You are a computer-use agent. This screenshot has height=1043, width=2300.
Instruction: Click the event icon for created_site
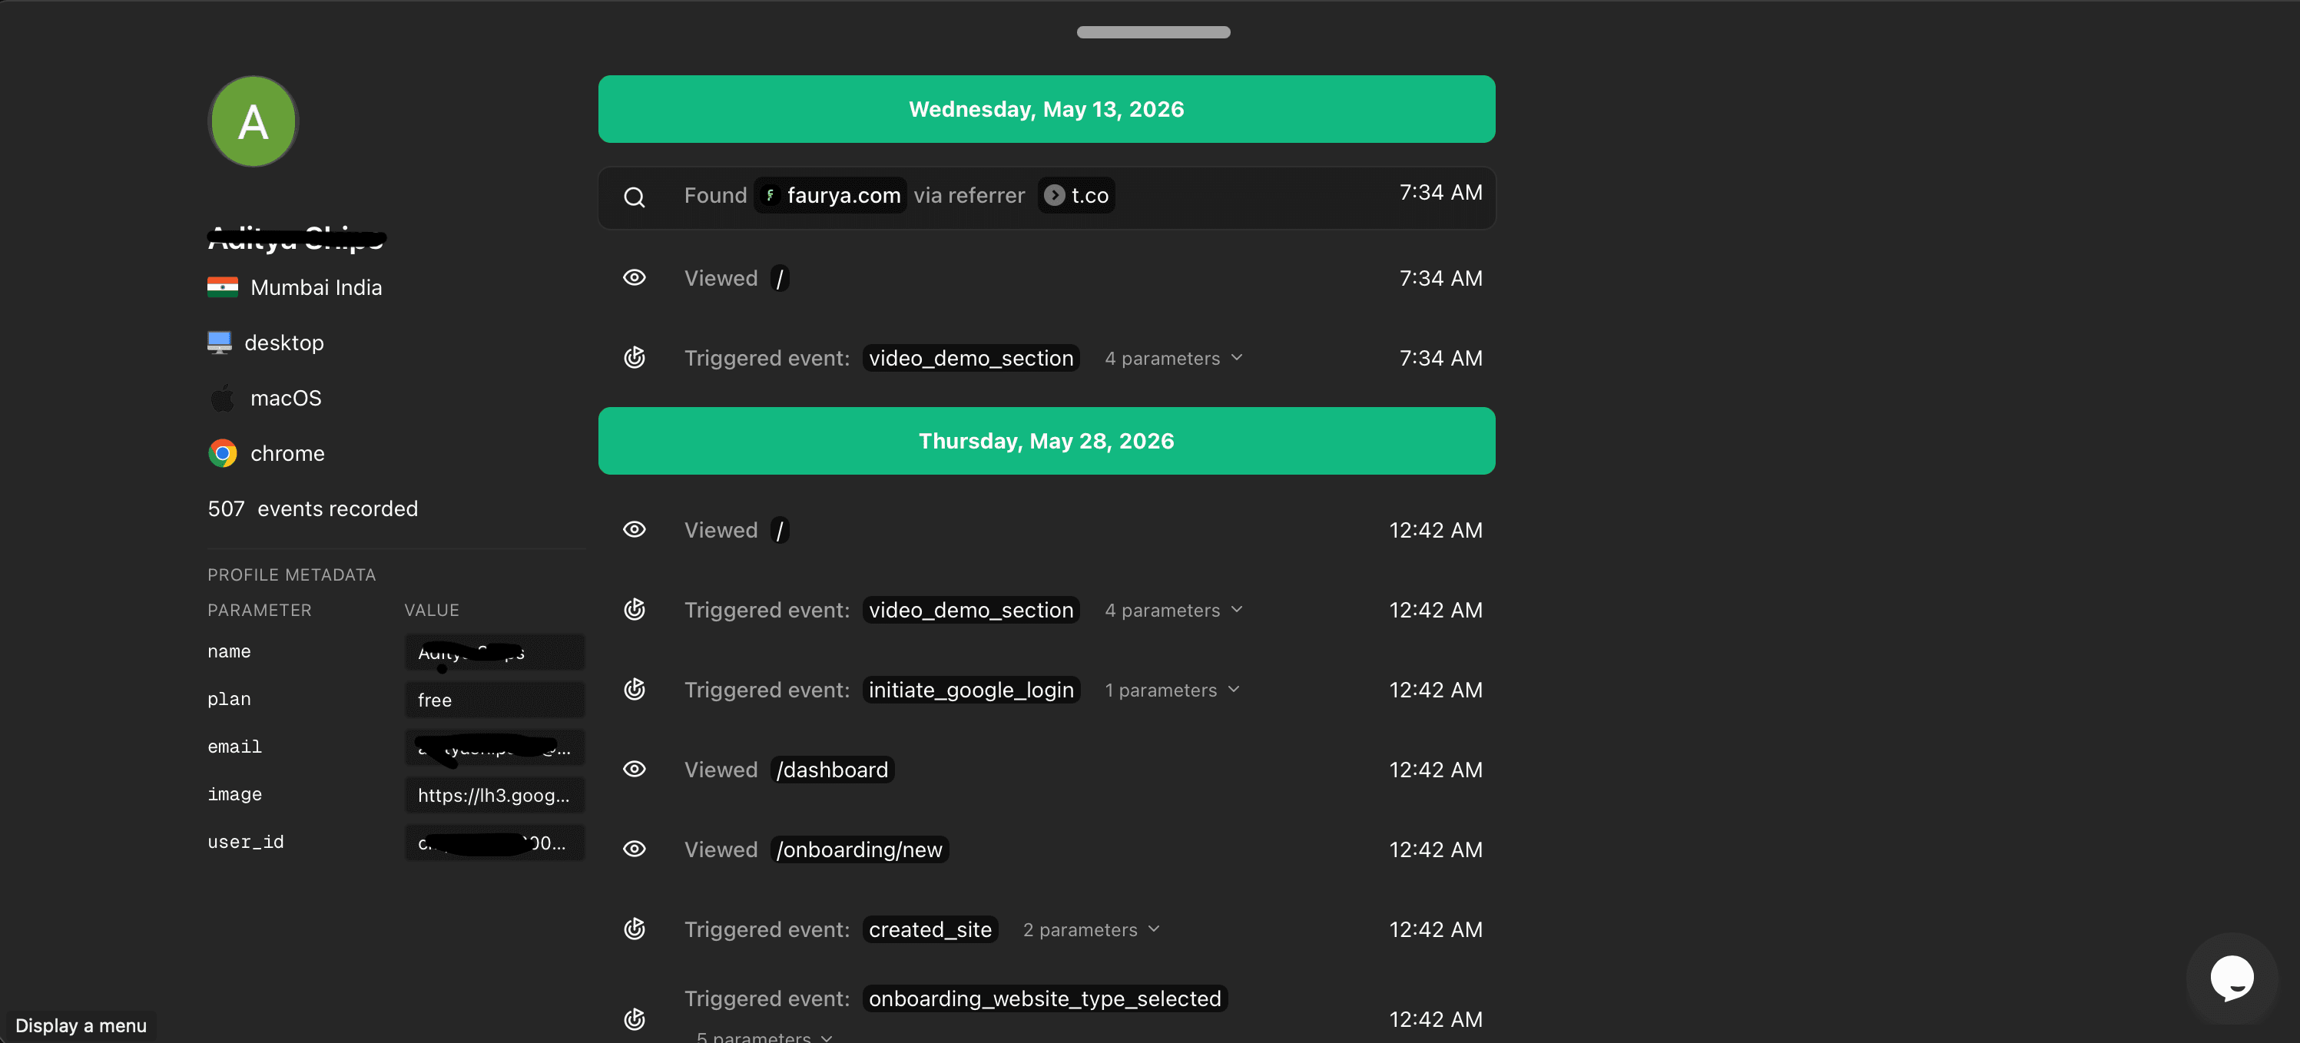pos(634,929)
